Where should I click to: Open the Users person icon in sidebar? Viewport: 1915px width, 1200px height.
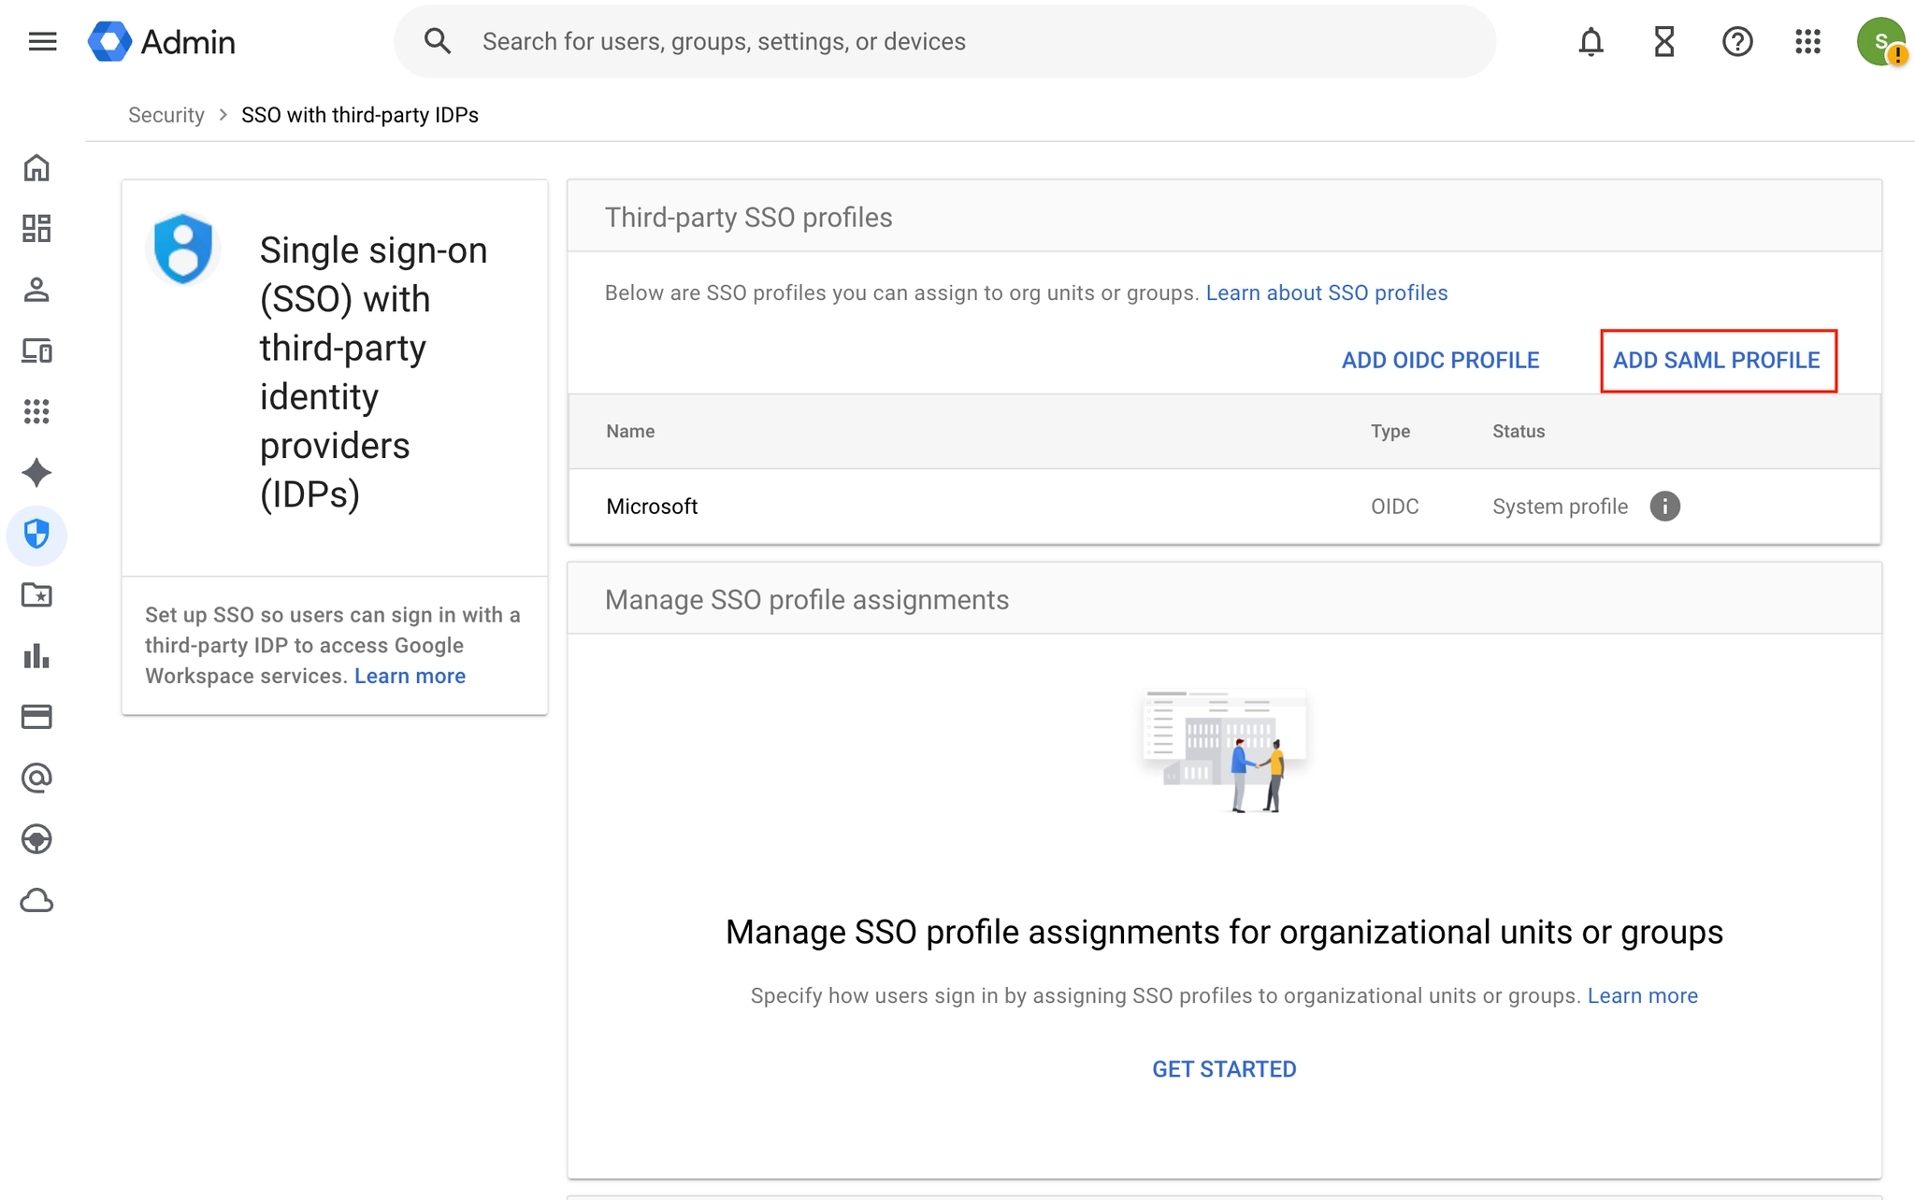[36, 290]
